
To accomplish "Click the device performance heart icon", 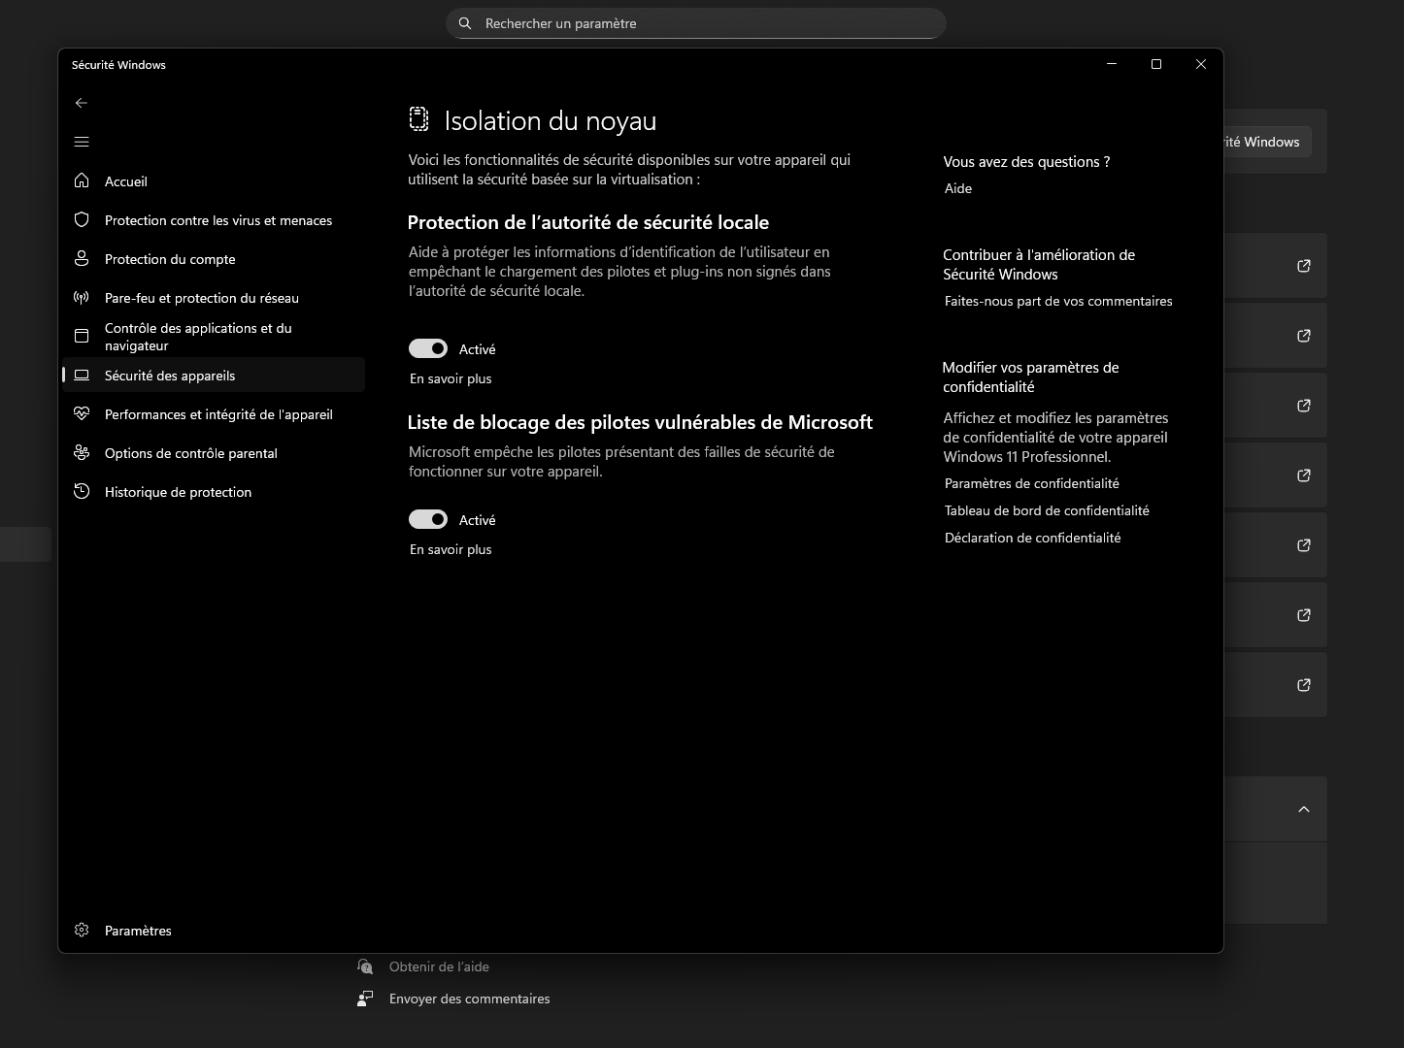I will point(82,414).
